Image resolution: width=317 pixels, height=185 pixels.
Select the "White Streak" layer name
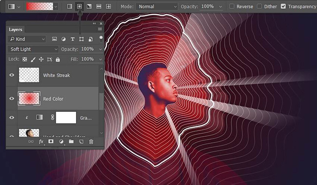pyautogui.click(x=57, y=75)
